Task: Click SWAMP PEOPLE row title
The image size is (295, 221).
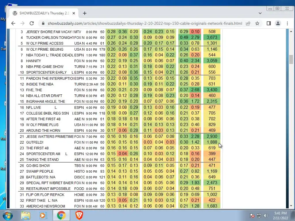Action: pos(40,172)
